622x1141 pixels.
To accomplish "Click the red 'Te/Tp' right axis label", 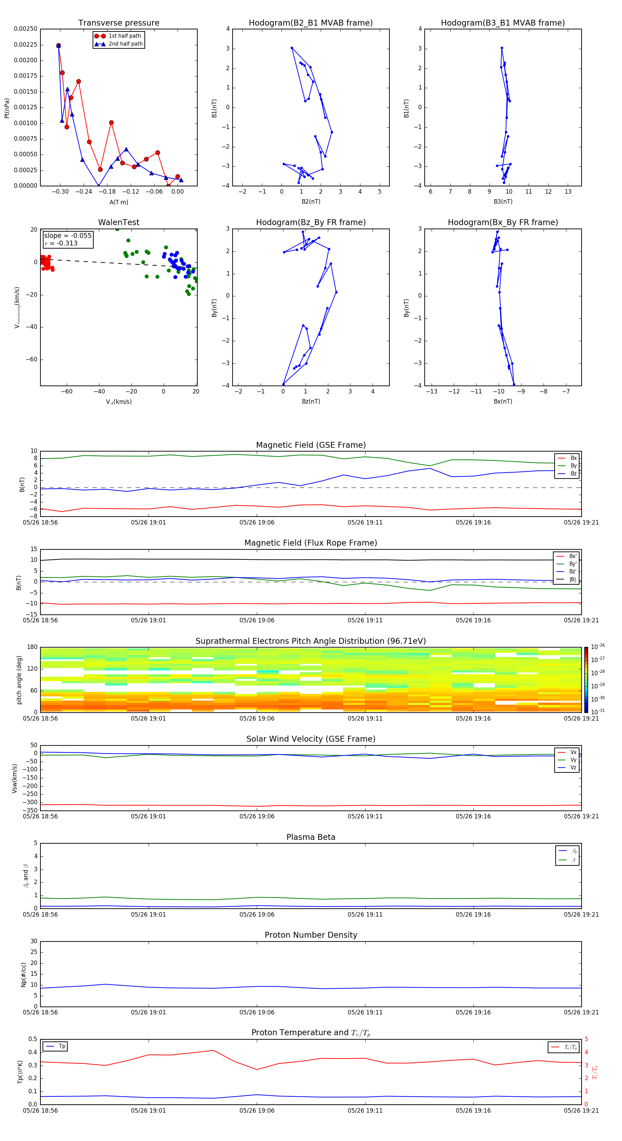I will click(x=595, y=1072).
